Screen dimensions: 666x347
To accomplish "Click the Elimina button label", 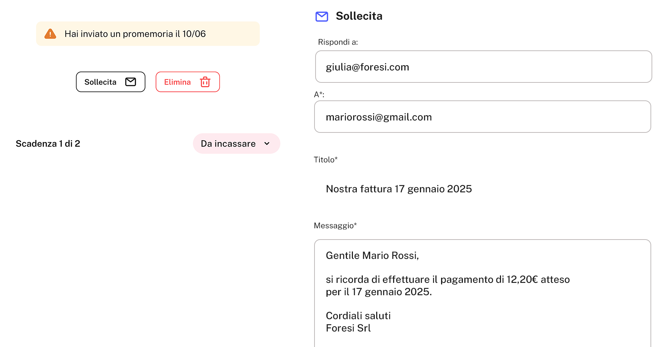I will coord(177,82).
